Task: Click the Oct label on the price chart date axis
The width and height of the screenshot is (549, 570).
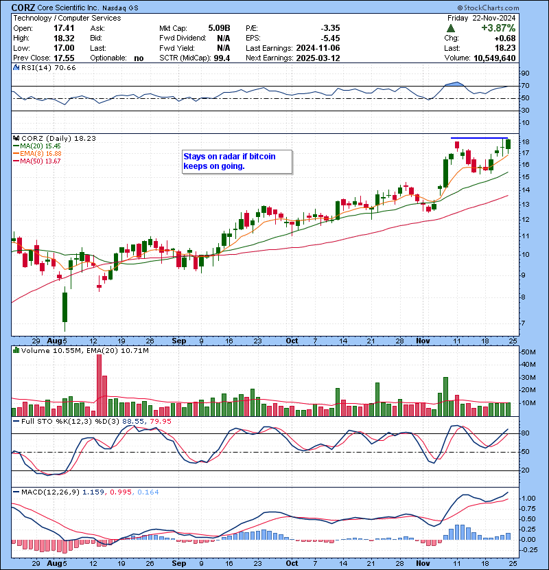Action: point(292,341)
